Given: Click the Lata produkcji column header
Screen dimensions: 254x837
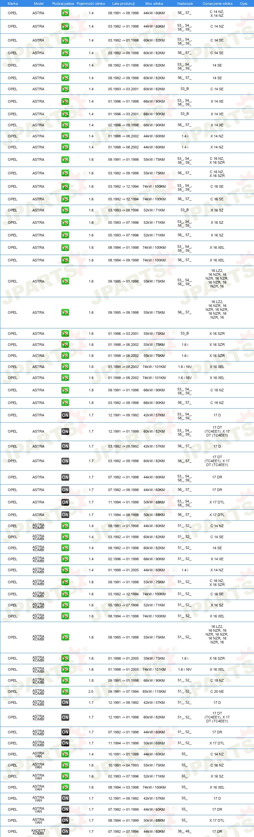Looking at the screenshot, I should (x=123, y=4).
